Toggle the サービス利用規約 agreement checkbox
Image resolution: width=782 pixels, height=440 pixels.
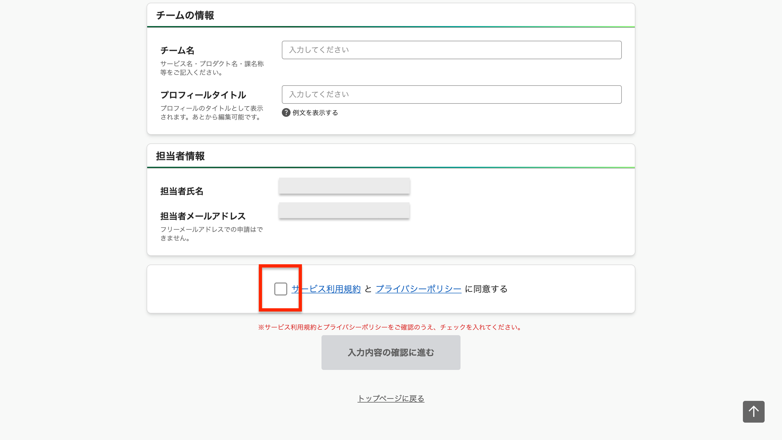[280, 289]
